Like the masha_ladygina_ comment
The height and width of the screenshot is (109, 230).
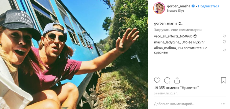(x=224, y=42)
